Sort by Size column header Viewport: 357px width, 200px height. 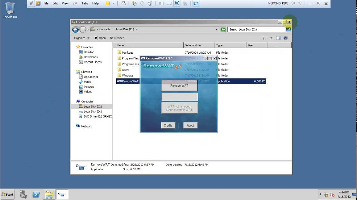pos(257,45)
